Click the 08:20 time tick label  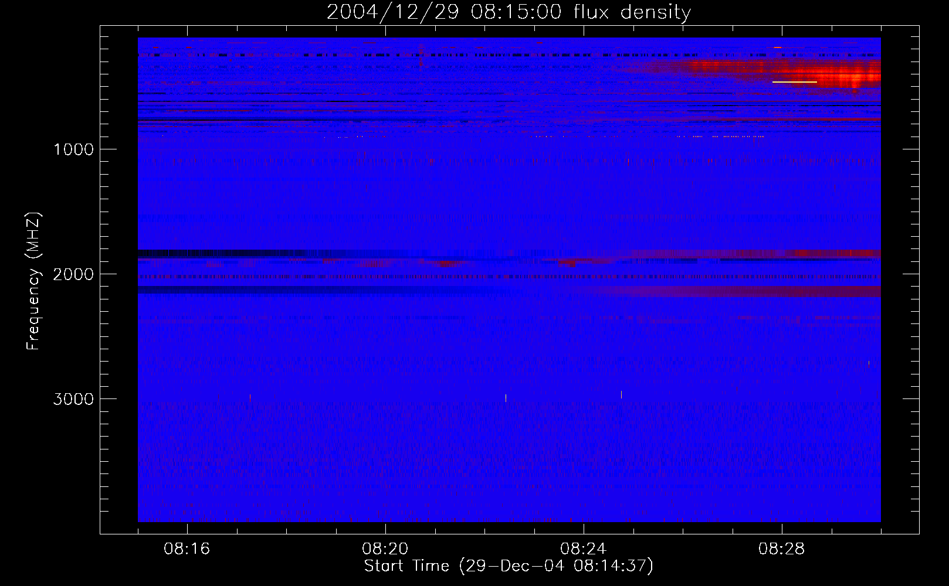tap(385, 549)
